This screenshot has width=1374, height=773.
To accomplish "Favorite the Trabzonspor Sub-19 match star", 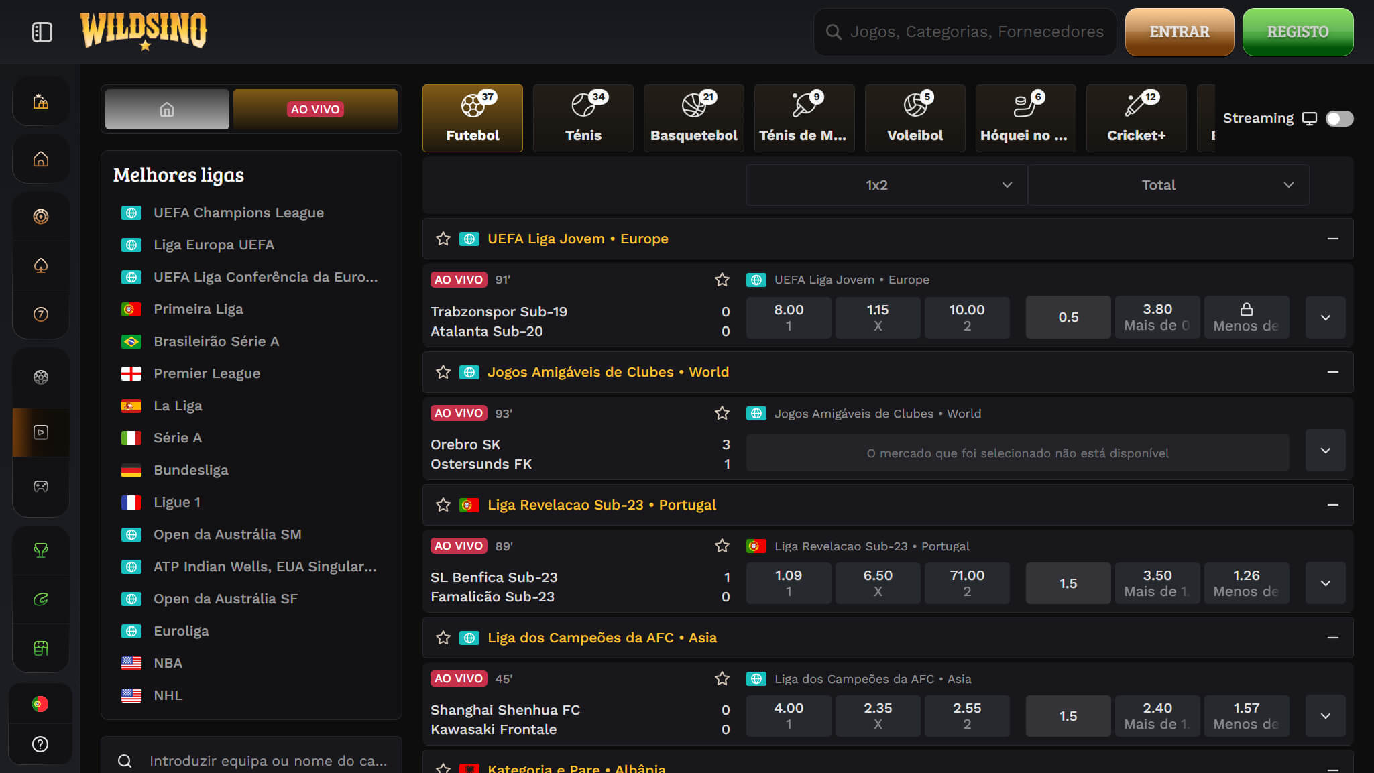I will (x=722, y=280).
